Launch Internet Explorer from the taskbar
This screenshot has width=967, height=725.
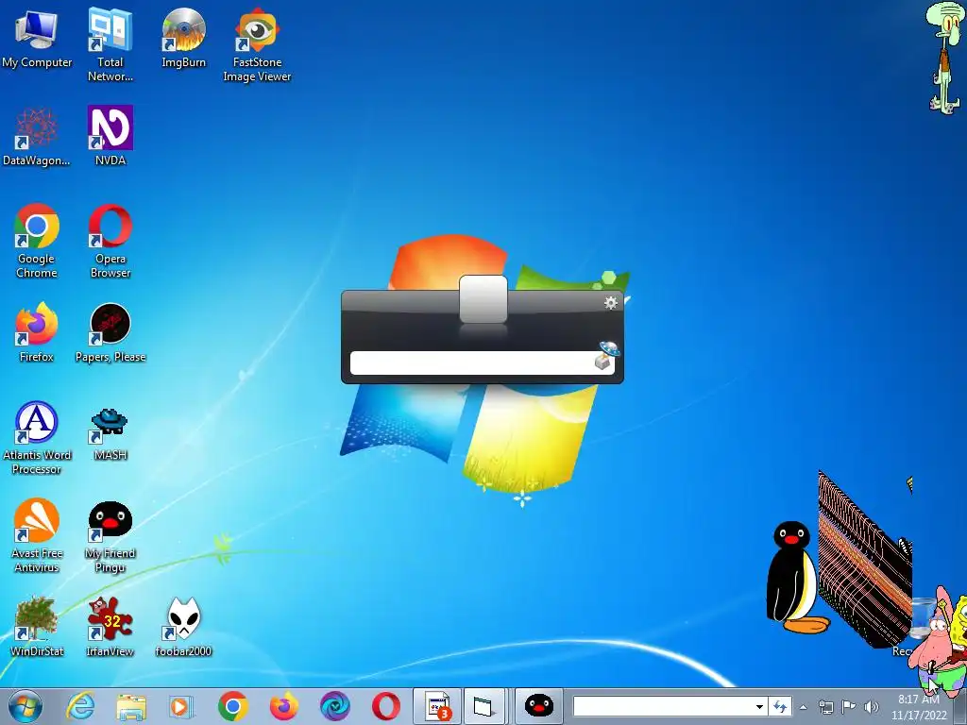coord(80,706)
